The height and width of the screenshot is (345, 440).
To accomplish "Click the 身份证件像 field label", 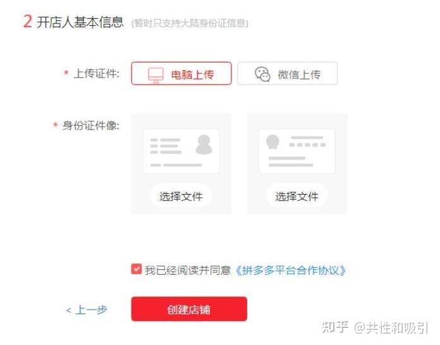I will point(90,125).
